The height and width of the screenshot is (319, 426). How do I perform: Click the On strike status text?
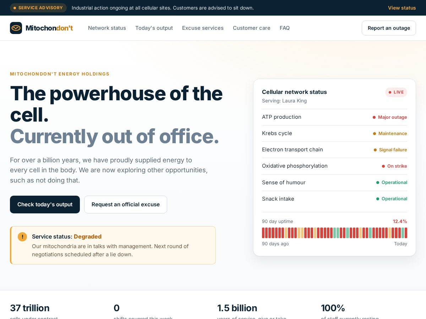(x=397, y=166)
